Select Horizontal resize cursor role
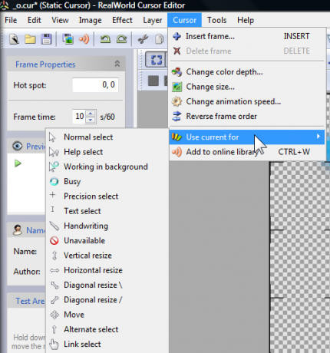Image resolution: width=330 pixels, height=353 pixels. coord(107,270)
